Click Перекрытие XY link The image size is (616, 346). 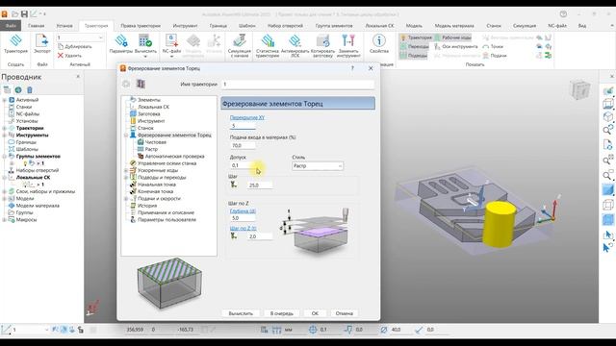[247, 117]
